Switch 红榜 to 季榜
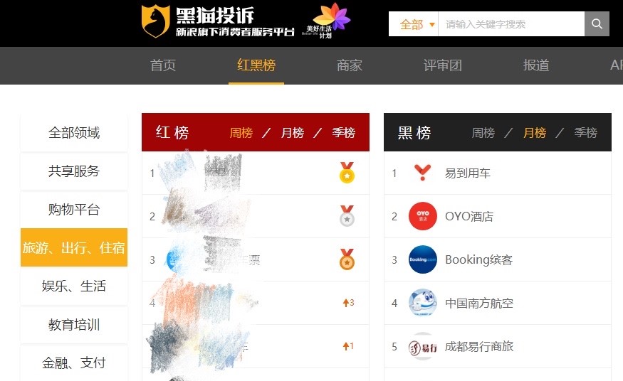623x381 pixels. pyautogui.click(x=344, y=132)
